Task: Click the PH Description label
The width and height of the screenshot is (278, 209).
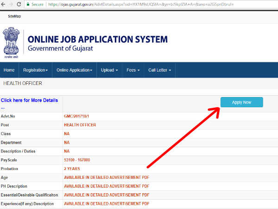Action: (14, 186)
